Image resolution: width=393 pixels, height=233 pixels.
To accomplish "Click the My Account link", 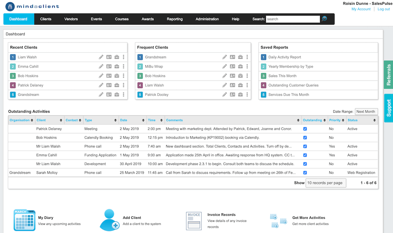I will (x=361, y=9).
